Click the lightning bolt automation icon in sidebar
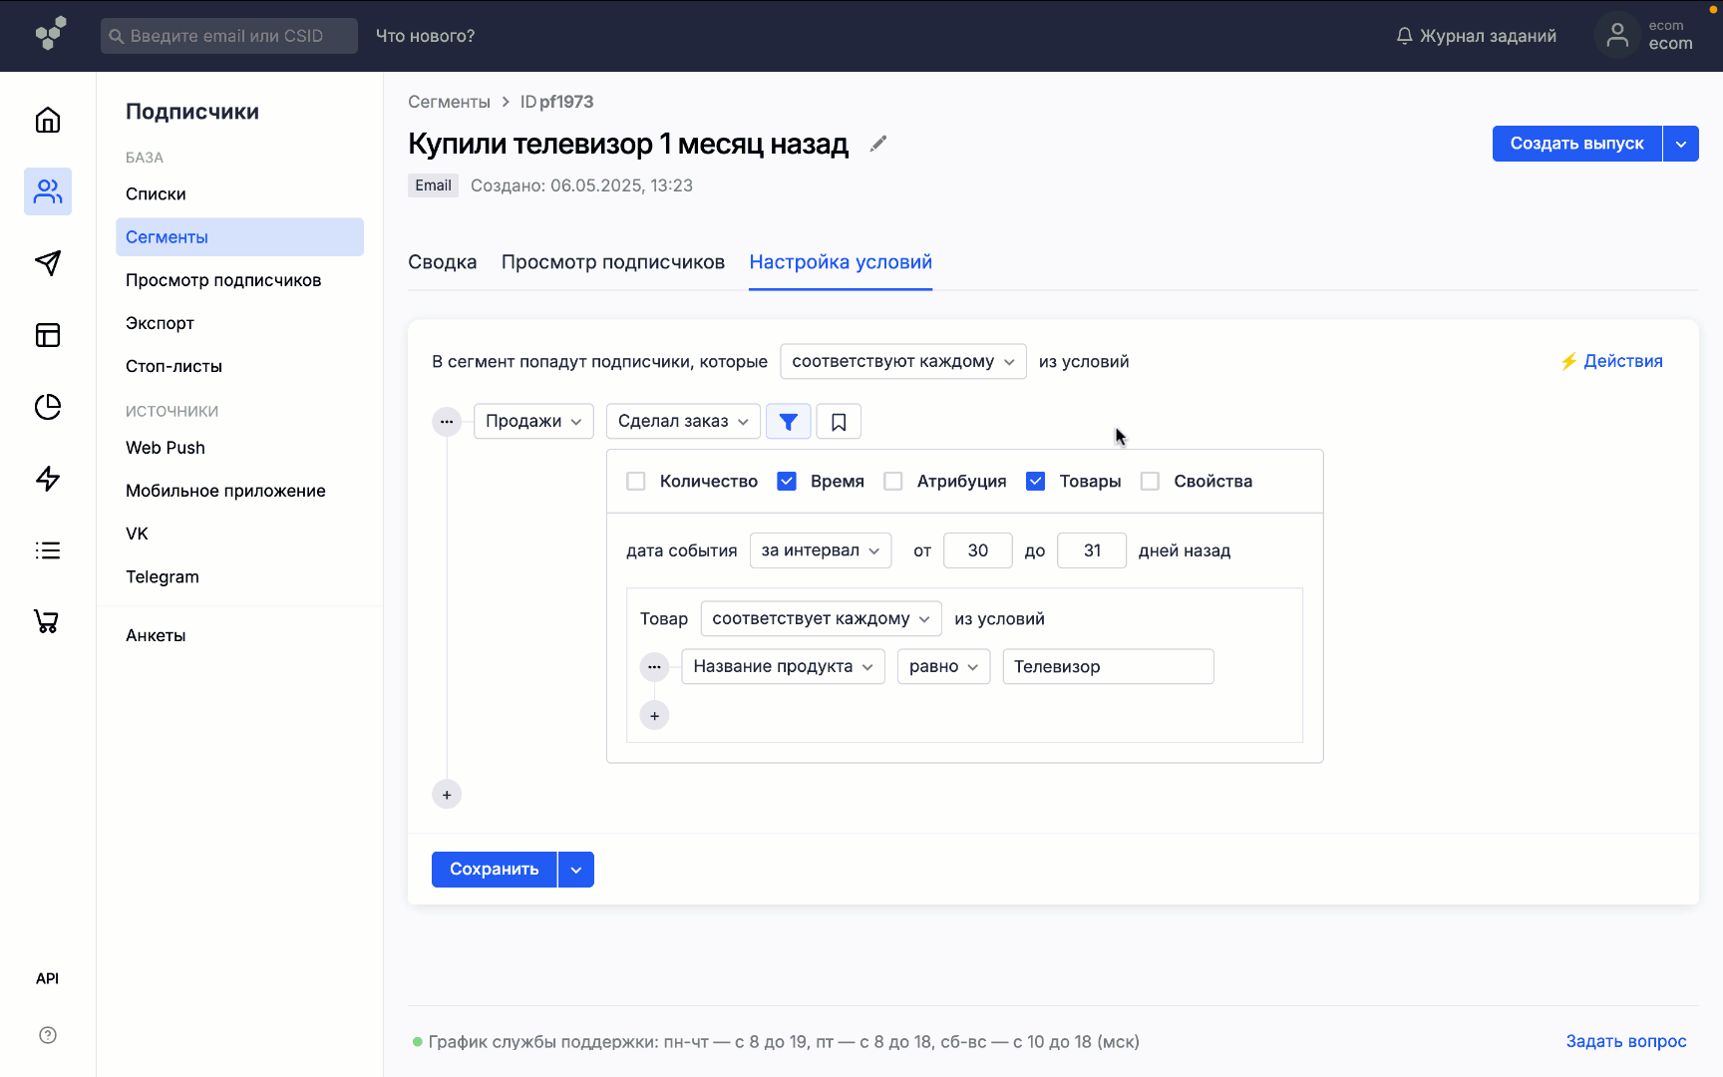The image size is (1723, 1077). click(x=48, y=479)
